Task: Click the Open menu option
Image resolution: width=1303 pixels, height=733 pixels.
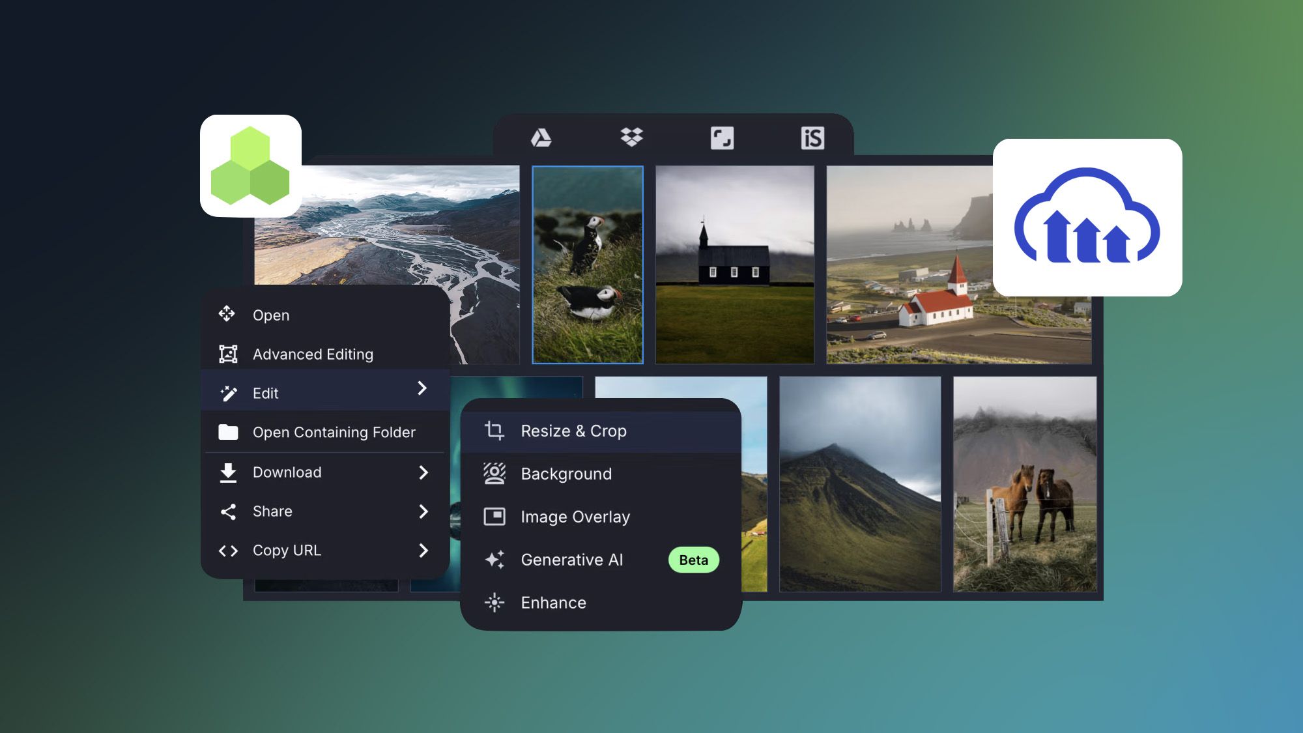Action: pyautogui.click(x=270, y=314)
